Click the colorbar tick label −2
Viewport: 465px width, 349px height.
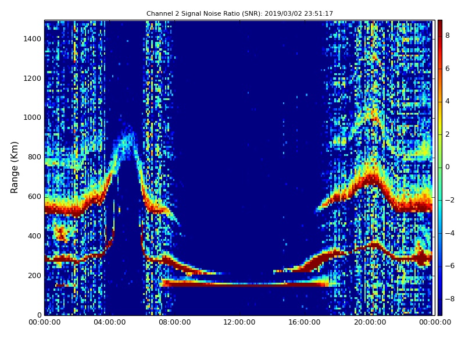[x=450, y=200]
